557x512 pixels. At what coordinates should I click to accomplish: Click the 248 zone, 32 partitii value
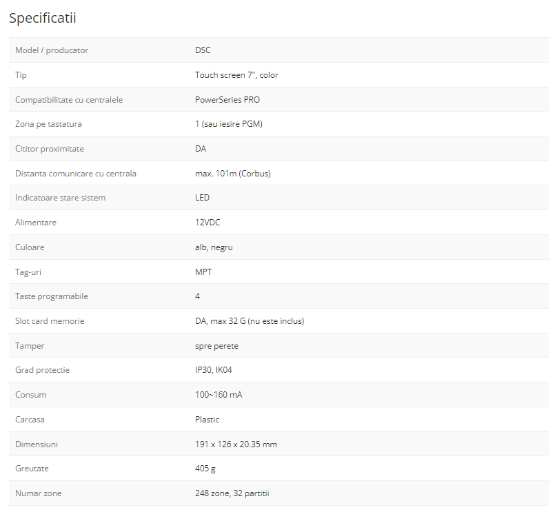[236, 493]
